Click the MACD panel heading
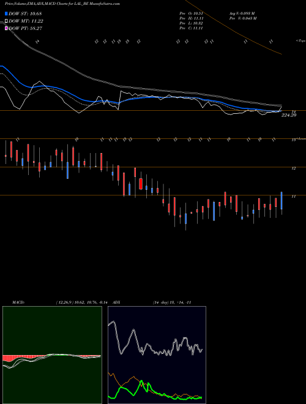This screenshot has height=404, width=306. (x=18, y=302)
